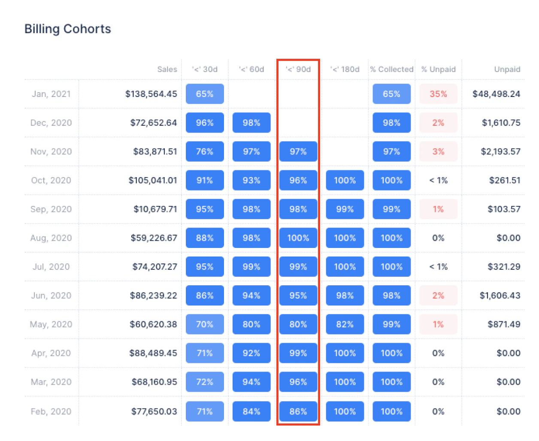Click the 76% cell for Nov, 2020
This screenshot has width=539, height=441.
coord(205,151)
